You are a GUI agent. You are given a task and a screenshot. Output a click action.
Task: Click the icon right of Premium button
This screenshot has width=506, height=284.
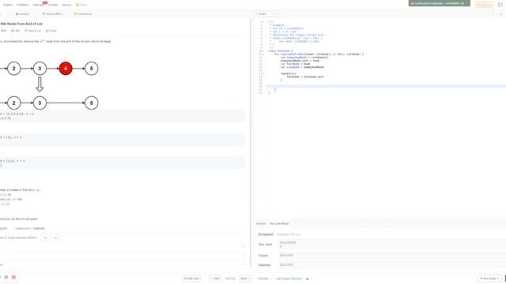click(500, 5)
